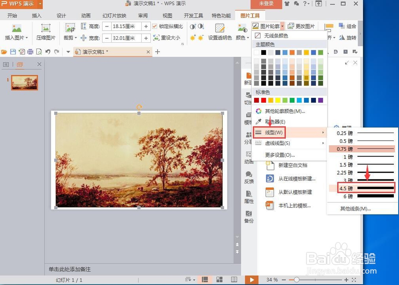Increase width with the plus stepper

(146, 38)
